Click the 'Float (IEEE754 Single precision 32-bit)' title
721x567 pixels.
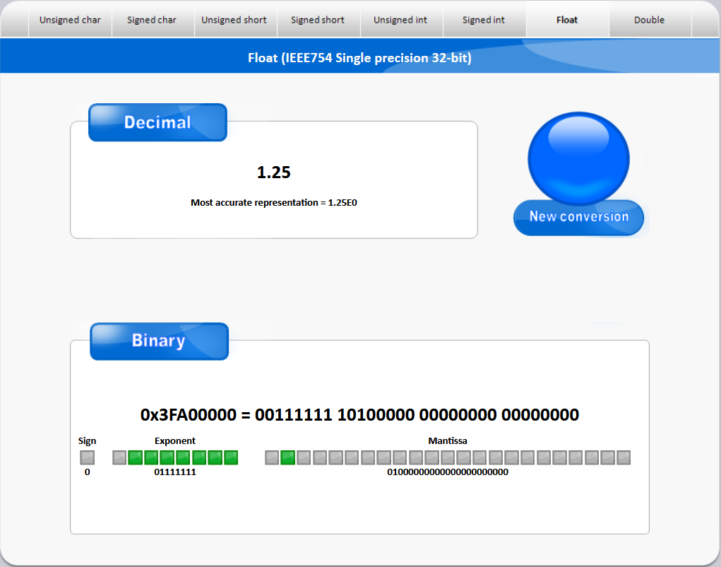click(359, 58)
